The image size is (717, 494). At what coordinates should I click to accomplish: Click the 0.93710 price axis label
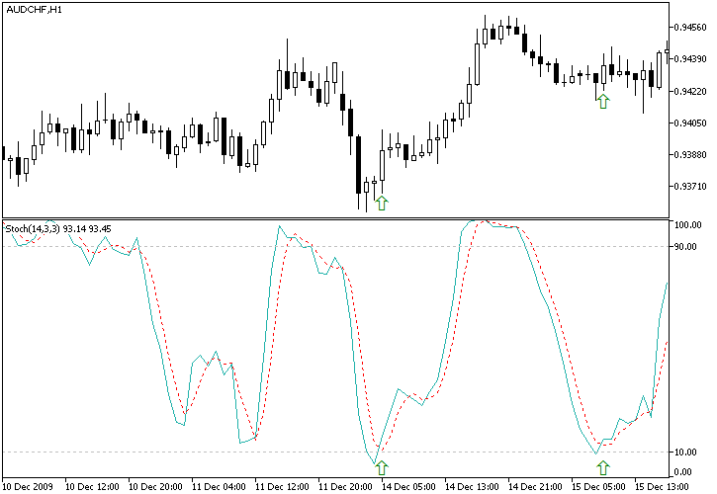tap(690, 187)
